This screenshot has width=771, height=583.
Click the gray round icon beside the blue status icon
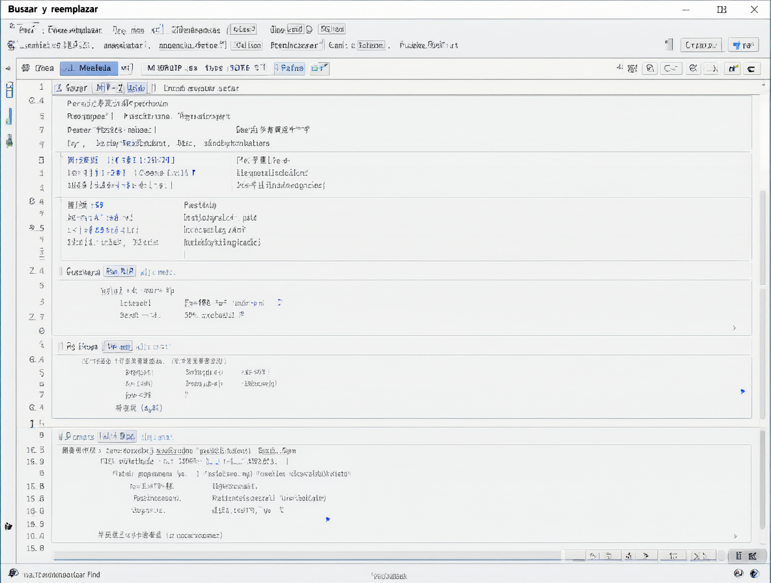coord(738,573)
